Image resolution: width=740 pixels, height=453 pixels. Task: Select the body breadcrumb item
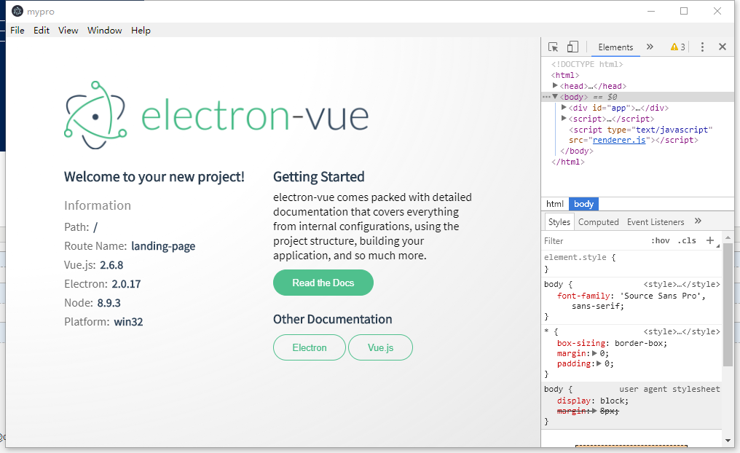tap(584, 204)
